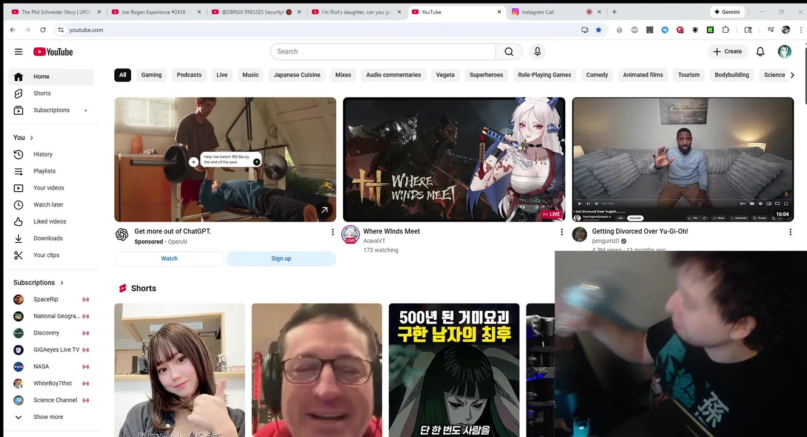807x437 pixels.
Task: Focus the YouTube search box
Action: 383,52
